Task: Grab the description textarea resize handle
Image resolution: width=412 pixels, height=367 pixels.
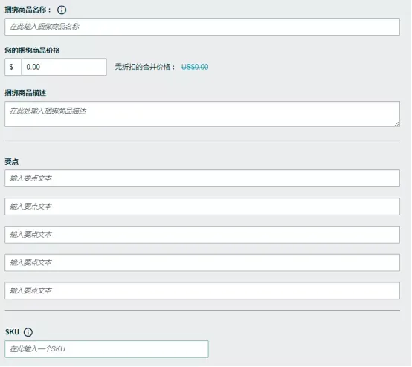Action: click(x=397, y=123)
